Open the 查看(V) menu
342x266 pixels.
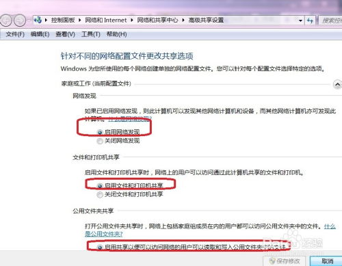(x=65, y=34)
